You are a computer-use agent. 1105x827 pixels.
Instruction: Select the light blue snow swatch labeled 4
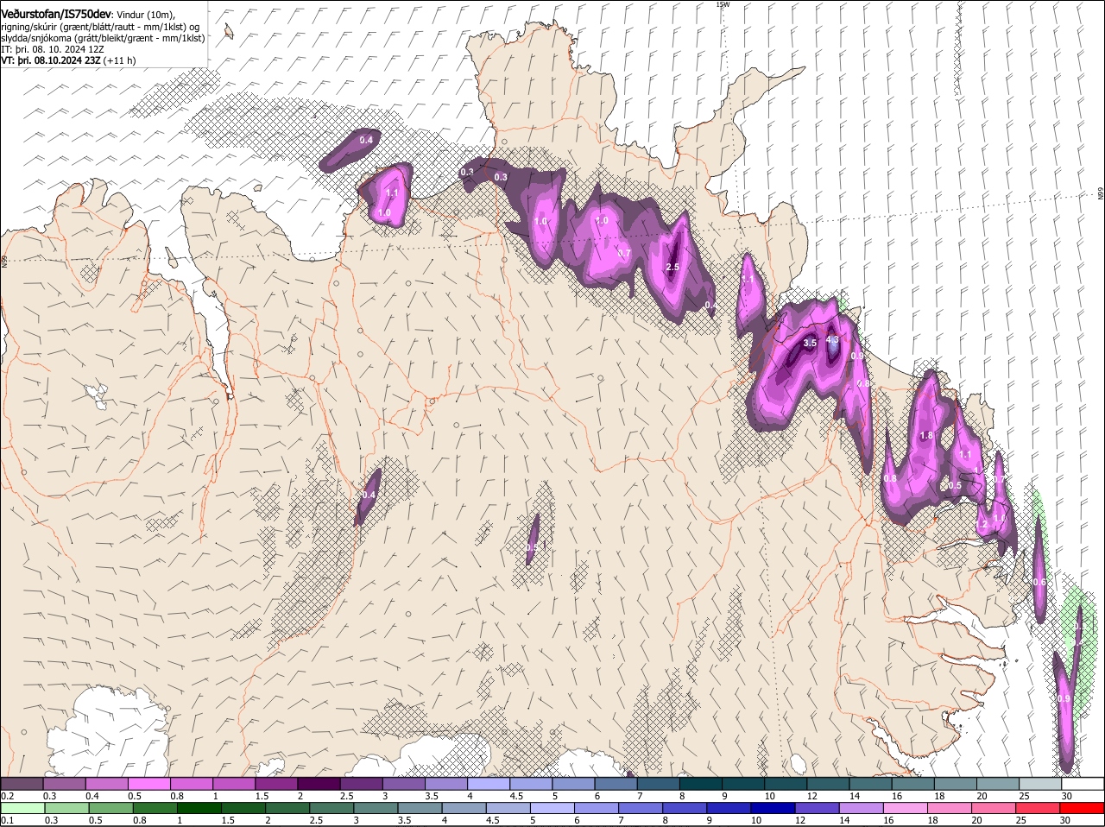pyautogui.click(x=489, y=783)
